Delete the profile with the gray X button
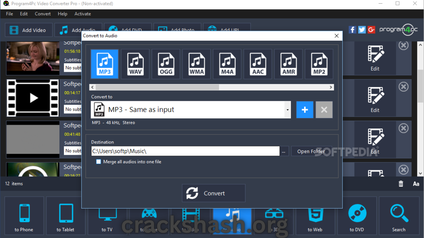Viewport: 424px width, 238px height. coord(324,110)
